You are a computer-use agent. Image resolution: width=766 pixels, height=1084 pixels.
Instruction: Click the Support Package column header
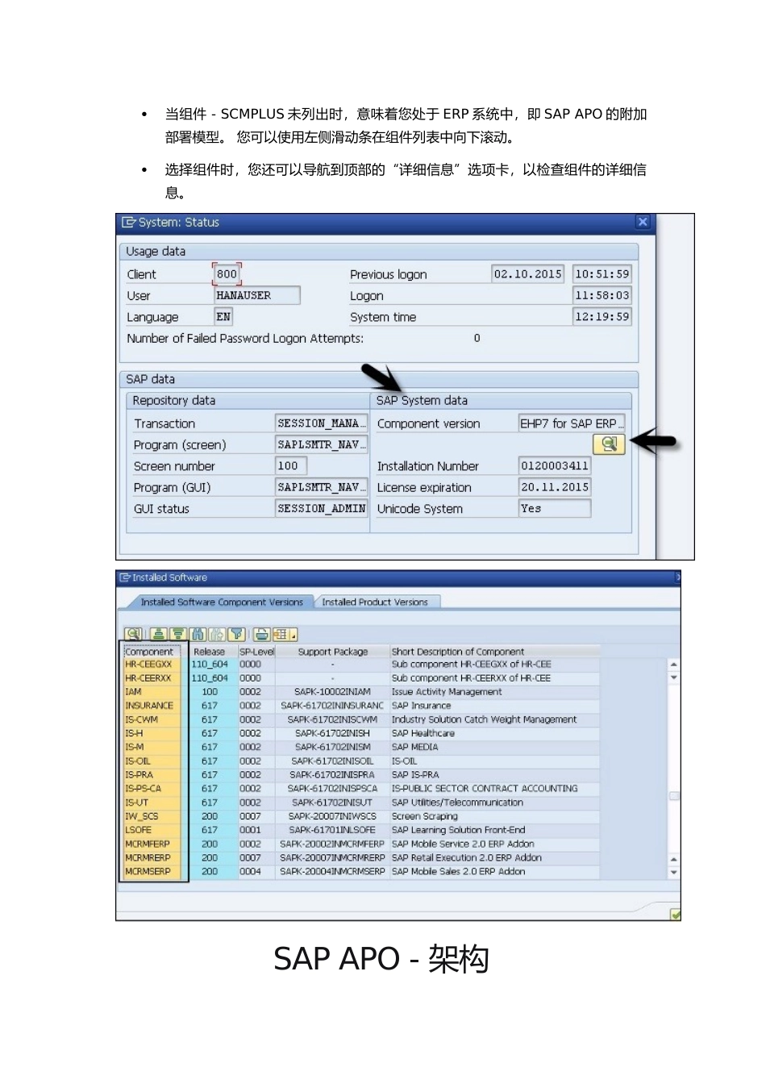point(332,652)
